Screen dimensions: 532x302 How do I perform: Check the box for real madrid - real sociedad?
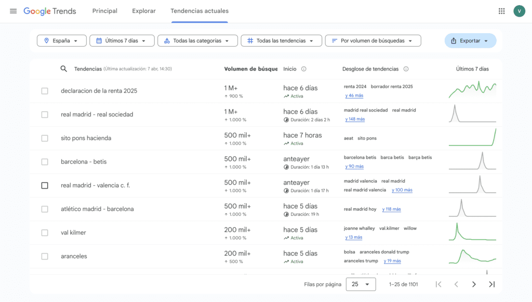tap(45, 115)
